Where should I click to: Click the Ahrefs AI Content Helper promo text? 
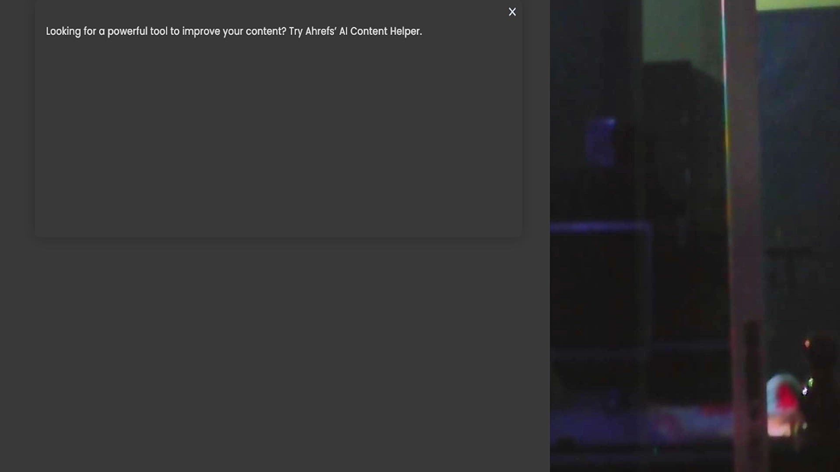pyautogui.click(x=234, y=31)
